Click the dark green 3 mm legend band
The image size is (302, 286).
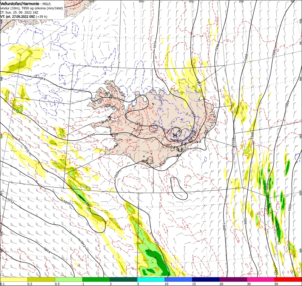click(124, 279)
